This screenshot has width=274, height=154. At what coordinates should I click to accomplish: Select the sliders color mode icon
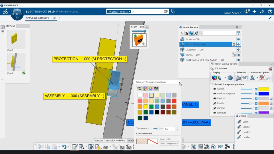tap(156, 89)
